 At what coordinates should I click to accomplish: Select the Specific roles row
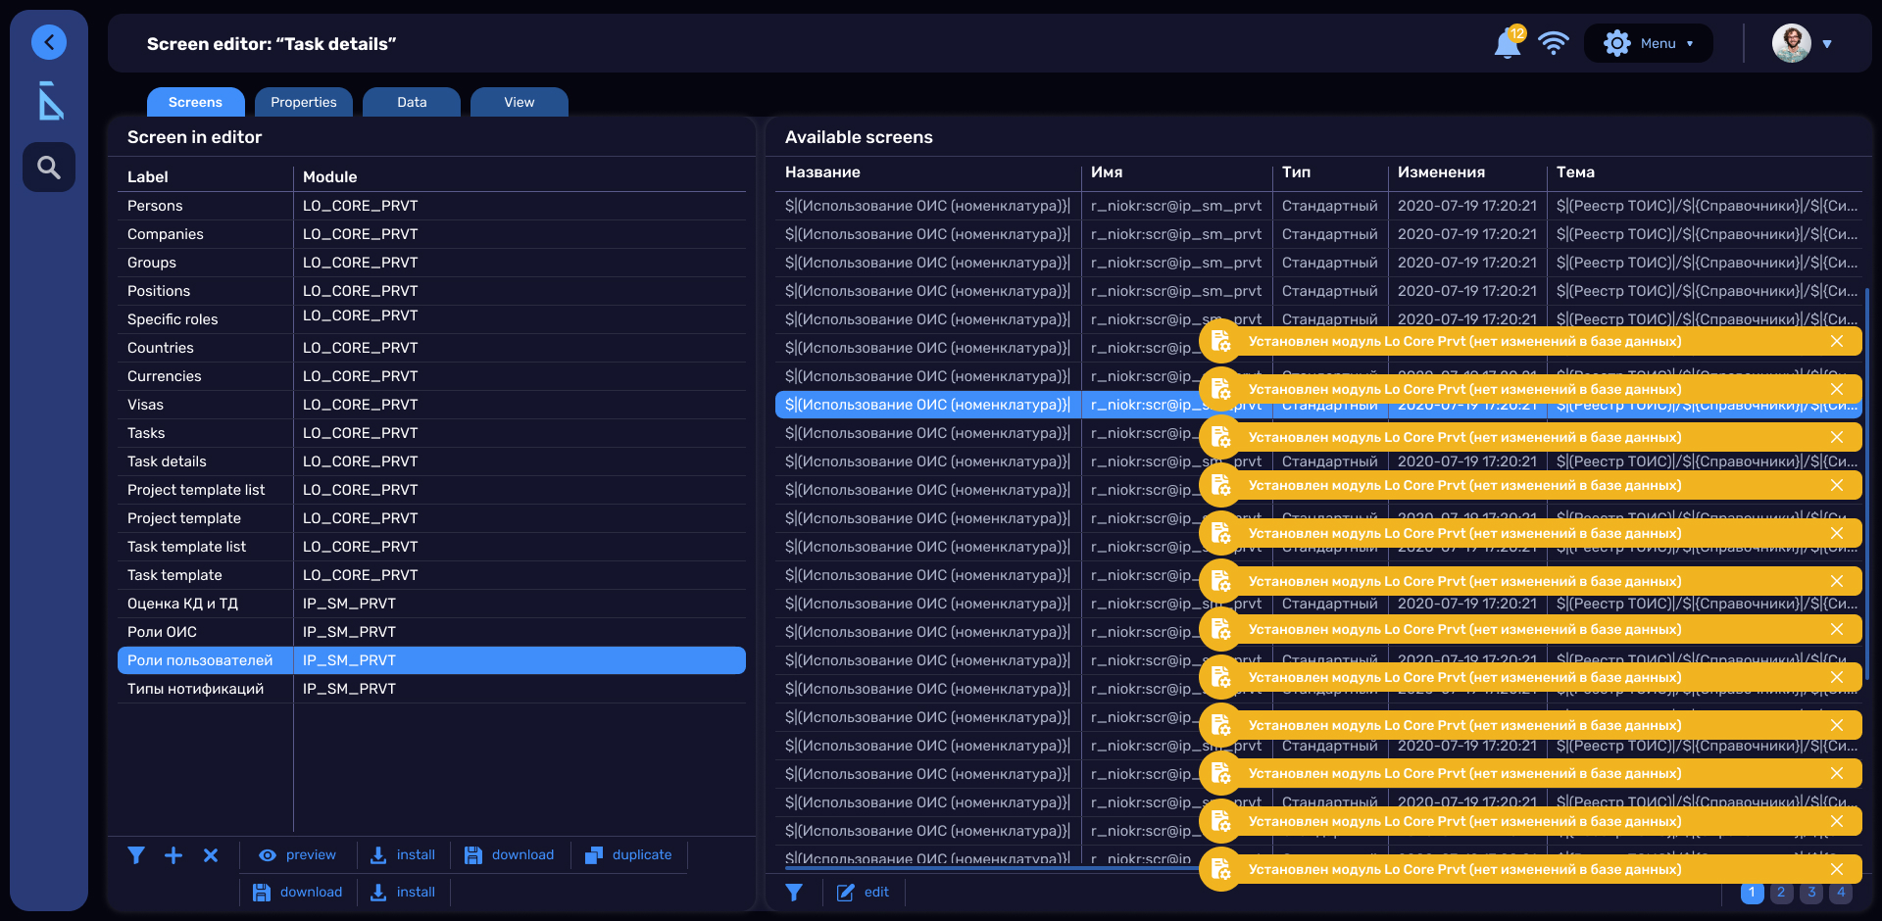coord(431,319)
